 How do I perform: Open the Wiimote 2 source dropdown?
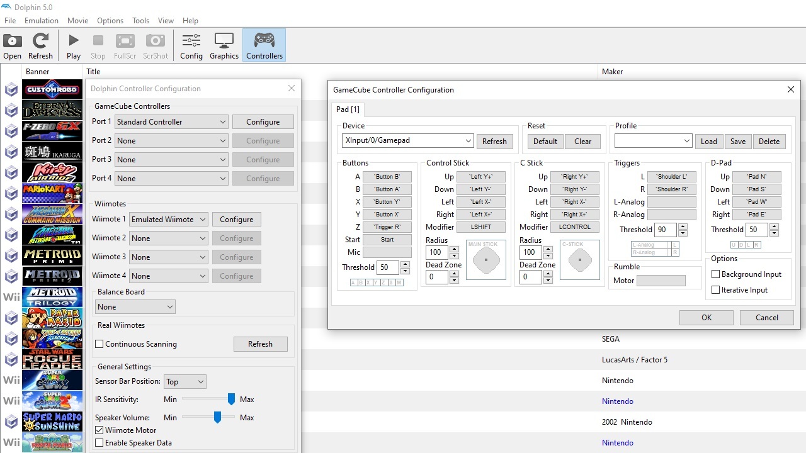tap(169, 238)
